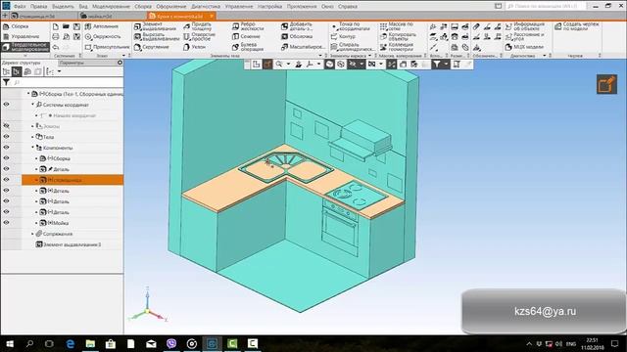The image size is (627, 352).
Task: Select the Прямоугольник sketch tool
Action: (x=107, y=47)
